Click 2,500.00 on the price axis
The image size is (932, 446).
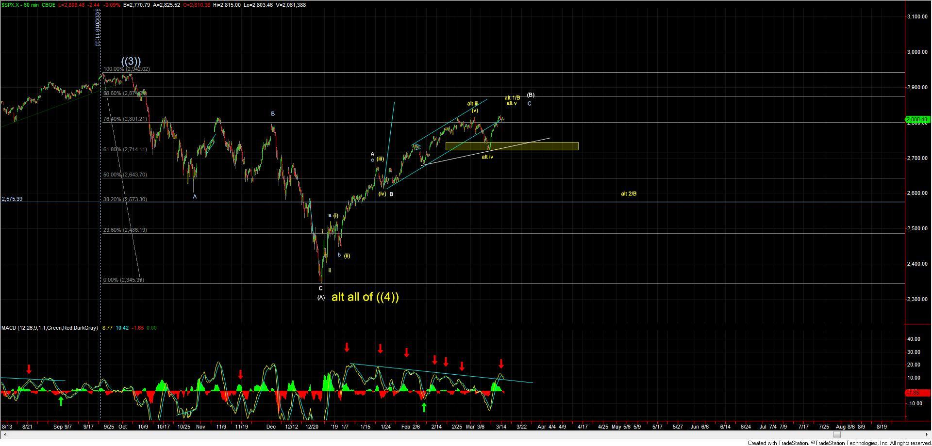click(917, 229)
